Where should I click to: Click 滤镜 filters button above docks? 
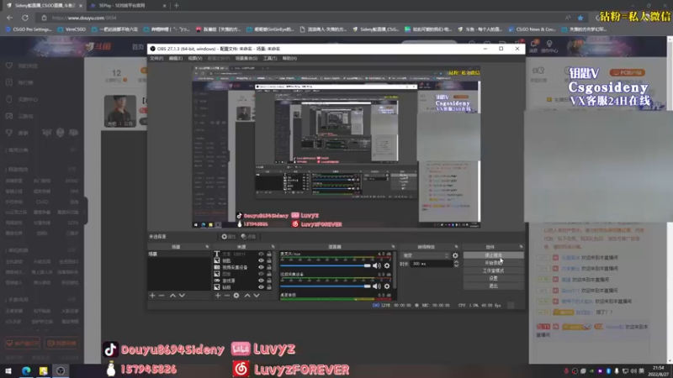(248, 237)
